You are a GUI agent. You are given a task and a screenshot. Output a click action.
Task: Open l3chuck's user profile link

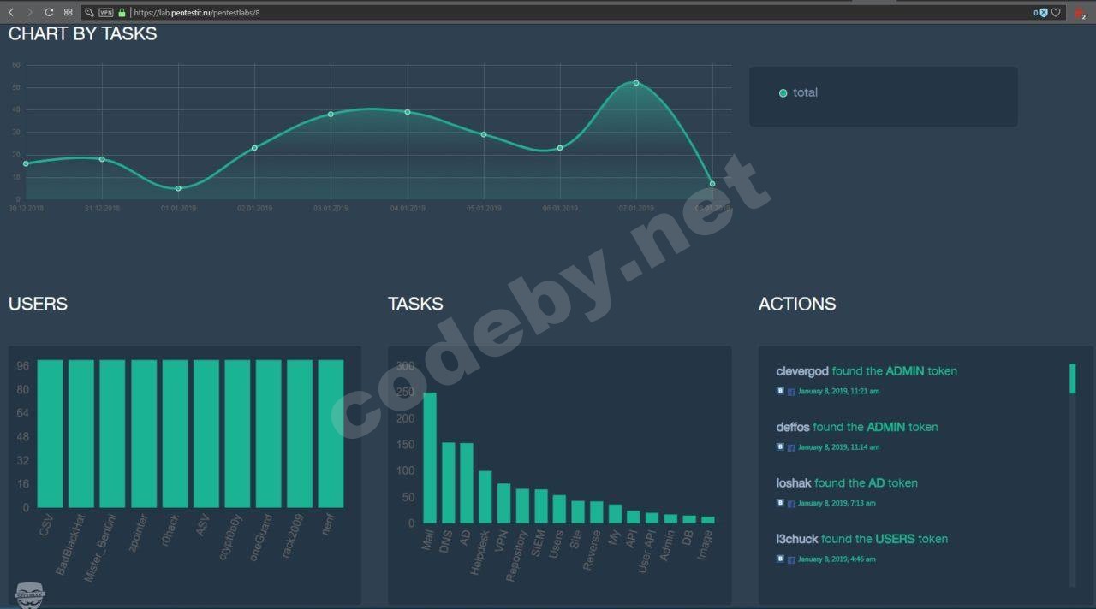797,539
